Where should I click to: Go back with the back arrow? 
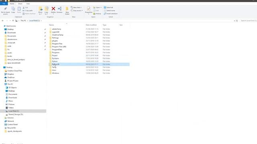click(x=3, y=21)
